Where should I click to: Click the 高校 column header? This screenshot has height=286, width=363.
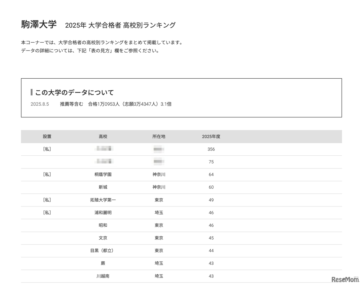(103, 137)
